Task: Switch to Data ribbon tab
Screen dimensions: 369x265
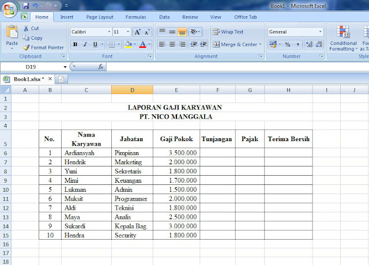Action: pyautogui.click(x=164, y=17)
